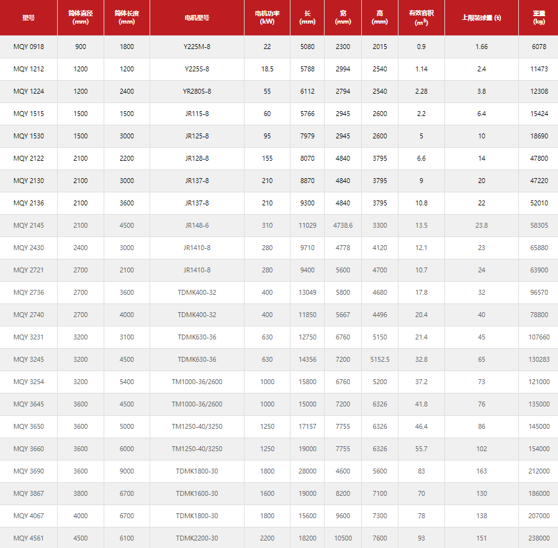Select the JR148-6 motor cell
Screen dimensions: 558x548
[197, 225]
